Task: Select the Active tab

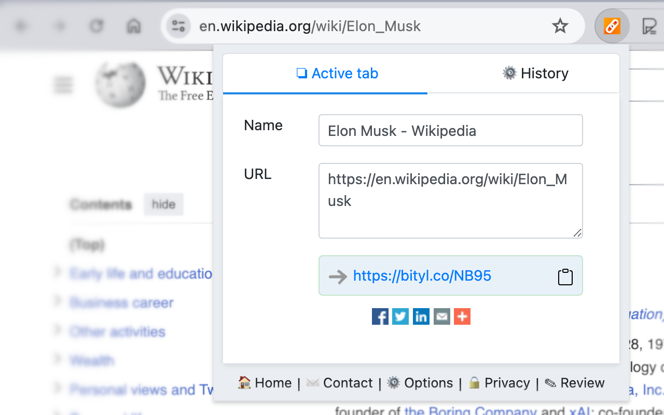Action: pos(338,73)
